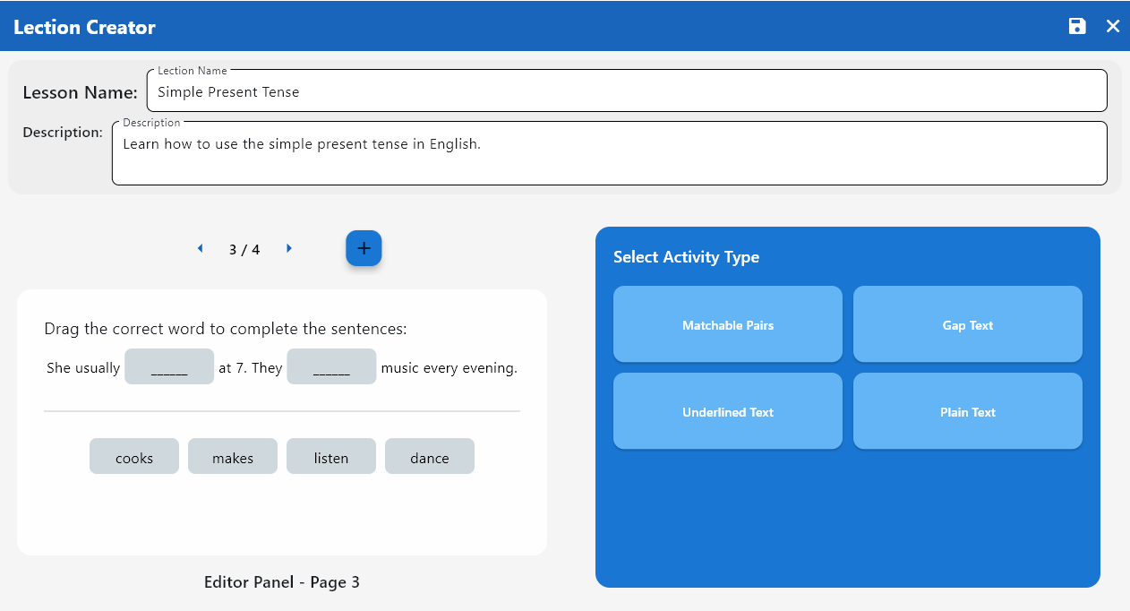Choose the Plain Text activity type

968,411
